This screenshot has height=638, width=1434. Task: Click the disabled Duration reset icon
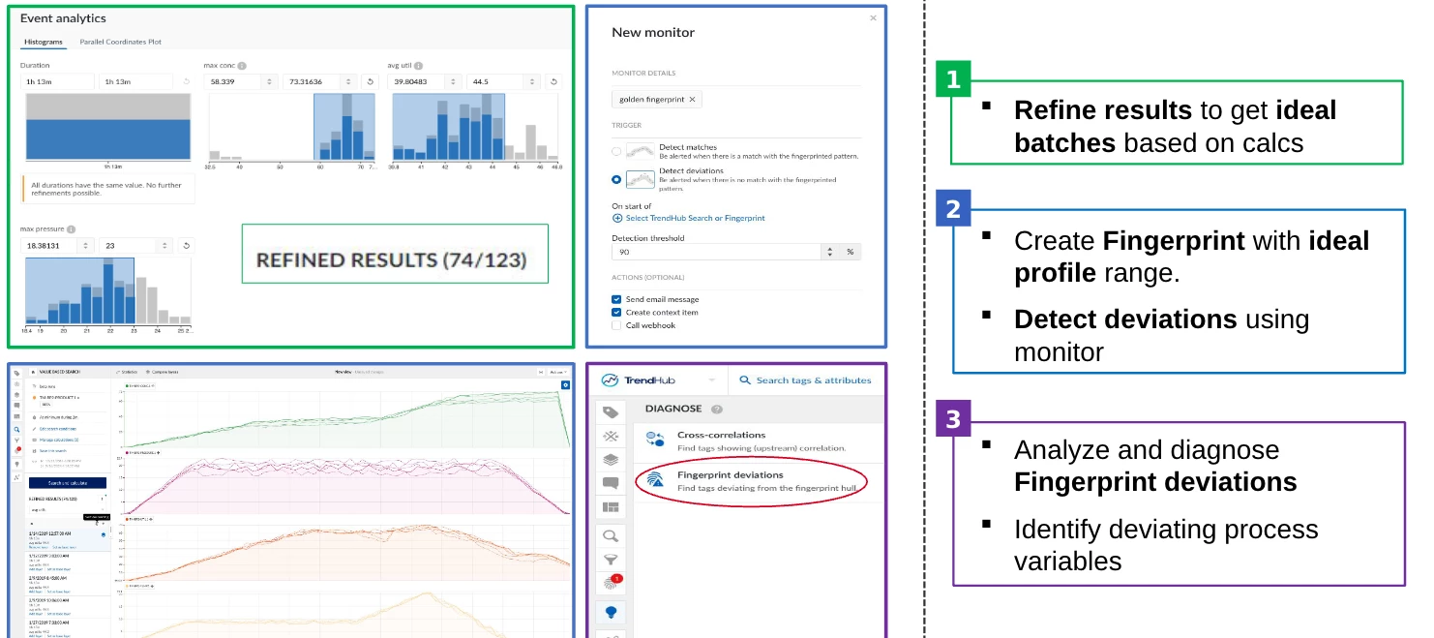186,82
